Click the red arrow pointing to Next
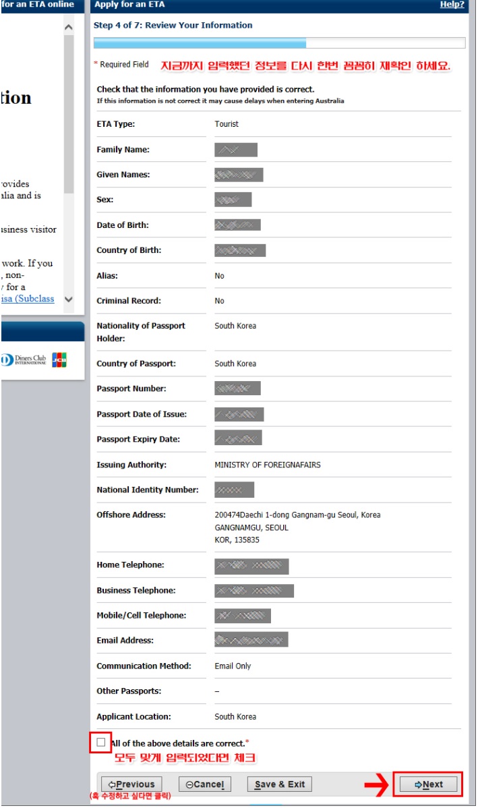Viewport: 478px width, 808px height. (x=378, y=784)
